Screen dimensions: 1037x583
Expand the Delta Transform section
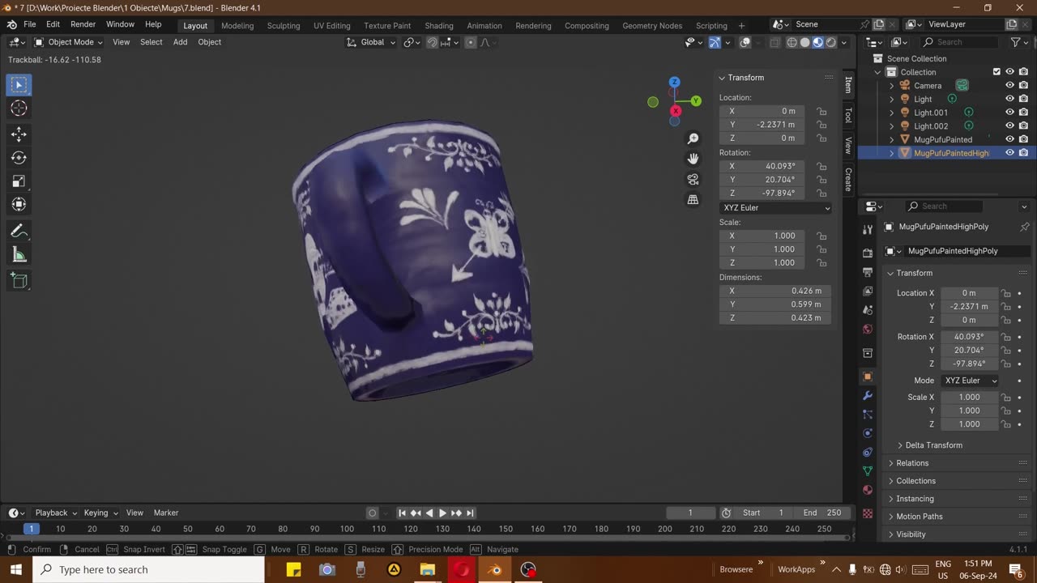point(933,445)
